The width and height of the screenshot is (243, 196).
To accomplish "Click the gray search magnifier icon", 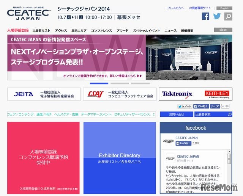I will (x=228, y=16).
